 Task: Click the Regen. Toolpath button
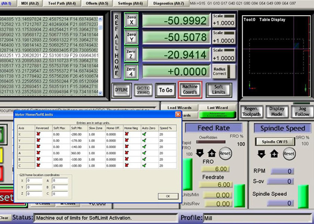coord(251,111)
